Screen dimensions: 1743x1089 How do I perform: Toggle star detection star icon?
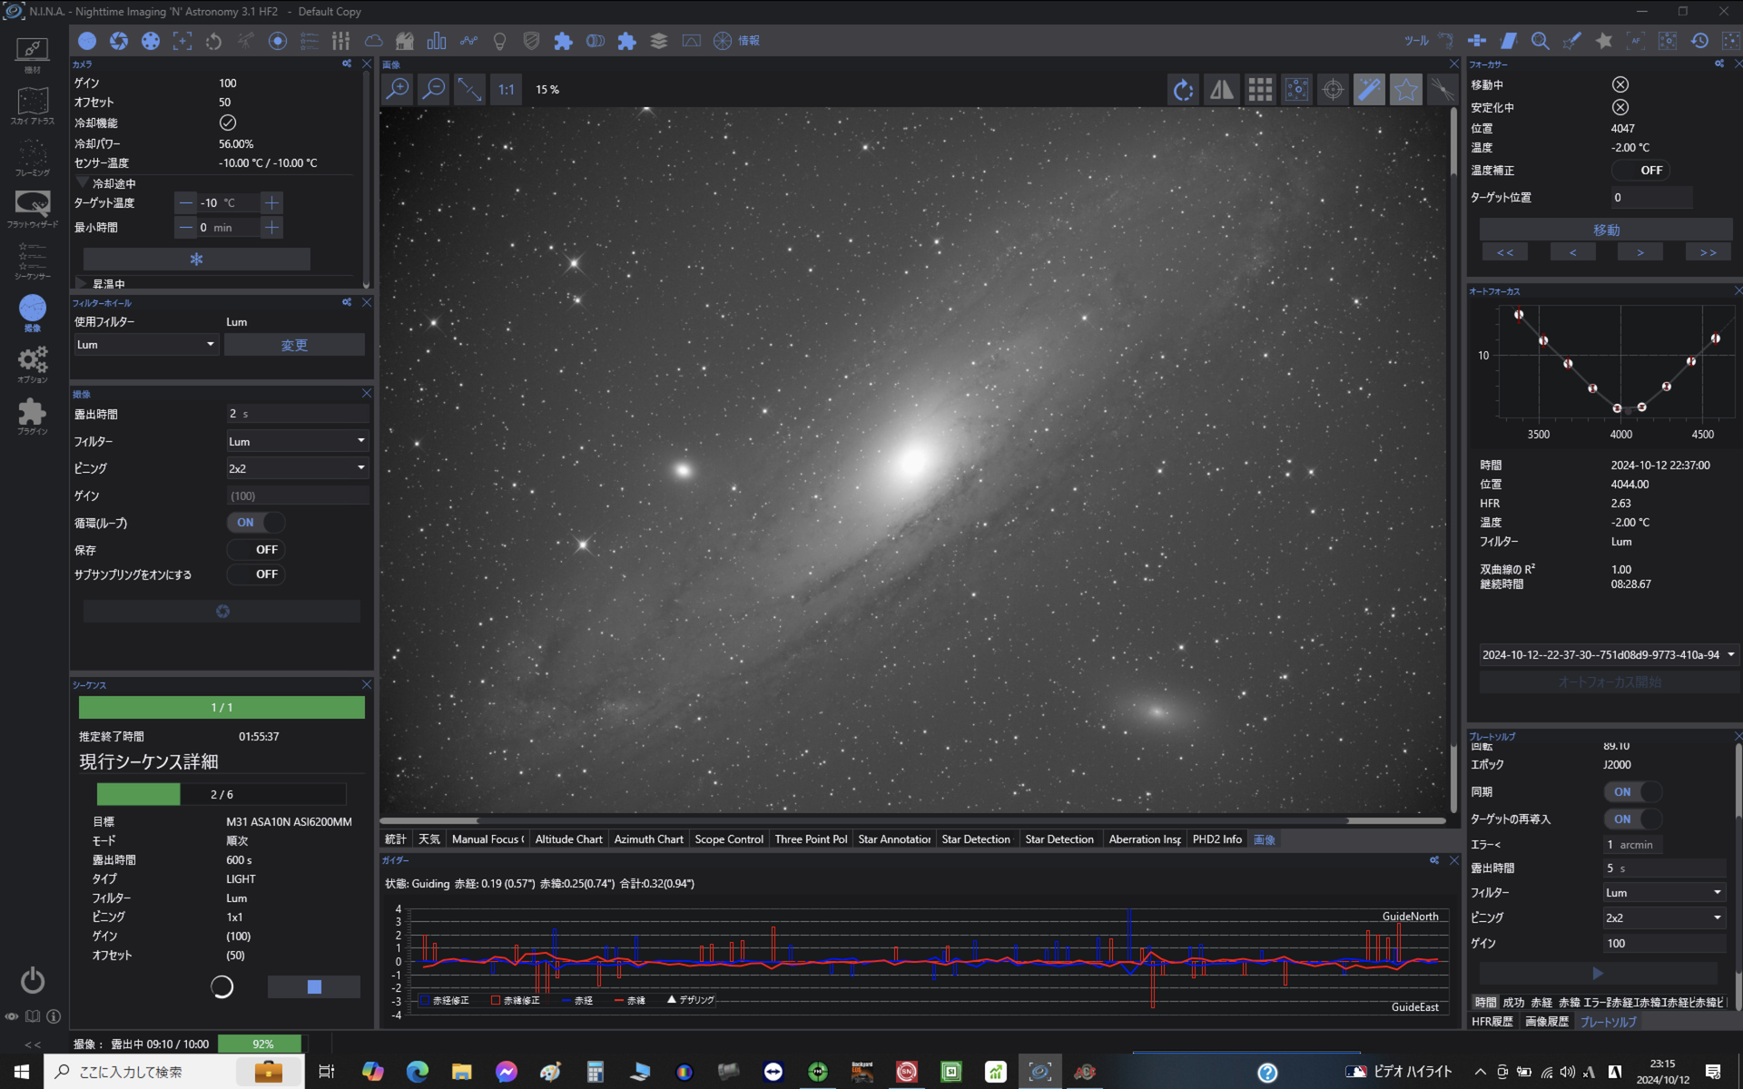[1405, 89]
